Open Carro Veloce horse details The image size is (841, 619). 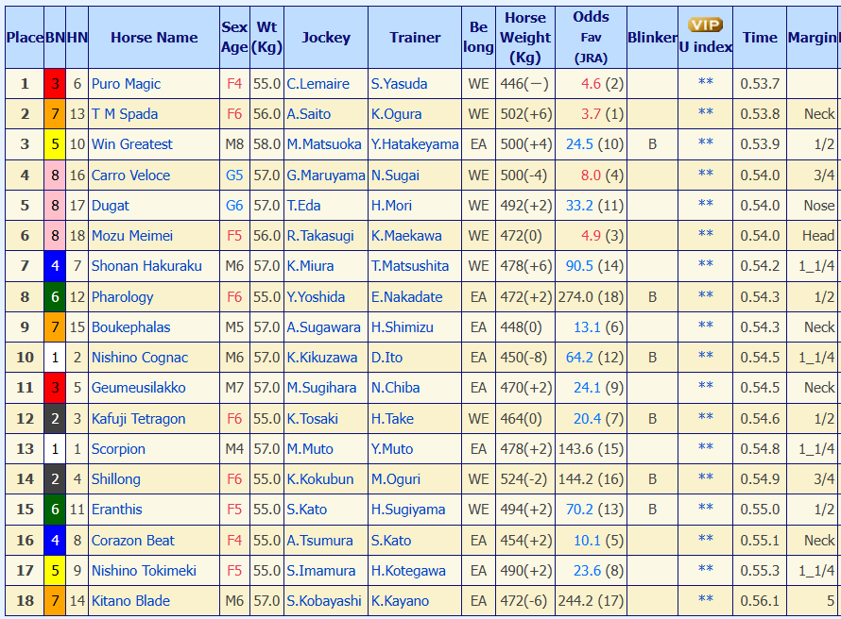click(x=130, y=176)
